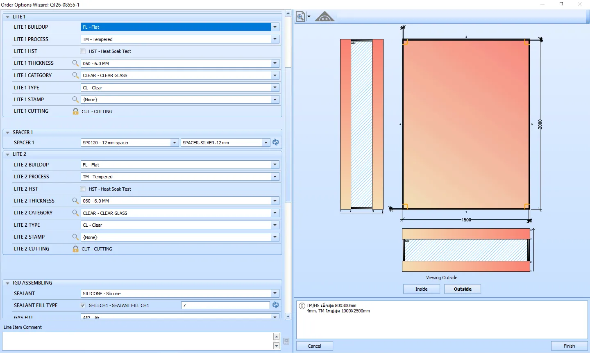
Task: Toggle the LITE 1 HST Heat Soak Test checkbox
Action: tap(83, 51)
